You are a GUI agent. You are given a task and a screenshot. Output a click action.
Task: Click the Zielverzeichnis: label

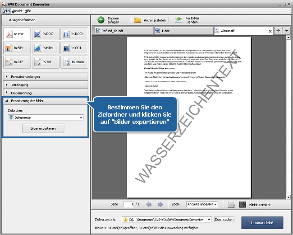pyautogui.click(x=106, y=220)
